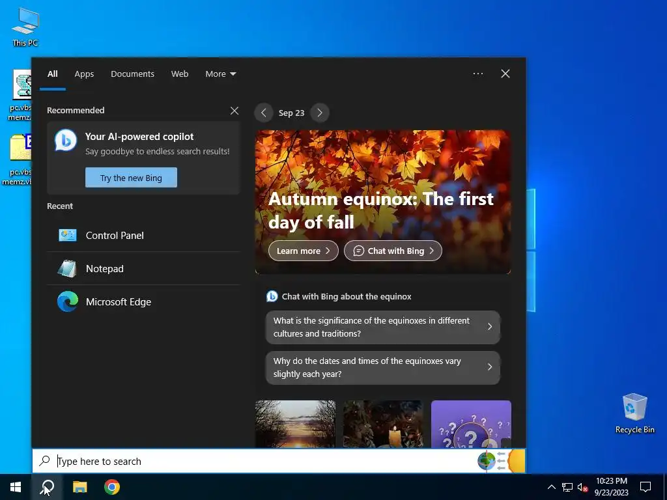Open File Explorer from the taskbar
This screenshot has height=500, width=667.
[79, 487]
